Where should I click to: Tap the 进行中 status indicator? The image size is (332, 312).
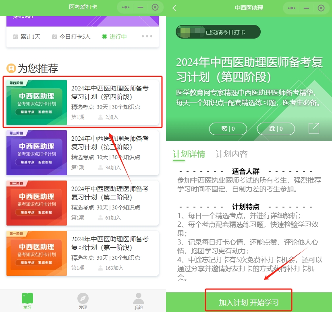(114, 37)
